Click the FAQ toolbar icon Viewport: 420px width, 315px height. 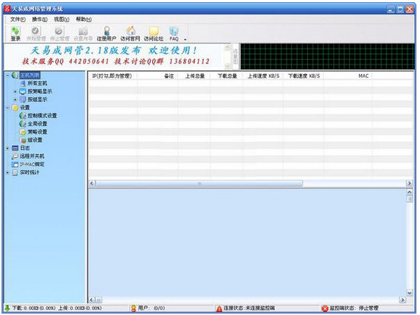pyautogui.click(x=174, y=33)
